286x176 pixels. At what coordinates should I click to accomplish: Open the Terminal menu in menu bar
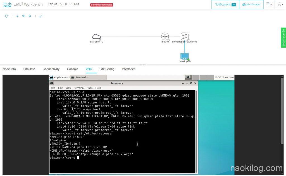pos(79,88)
